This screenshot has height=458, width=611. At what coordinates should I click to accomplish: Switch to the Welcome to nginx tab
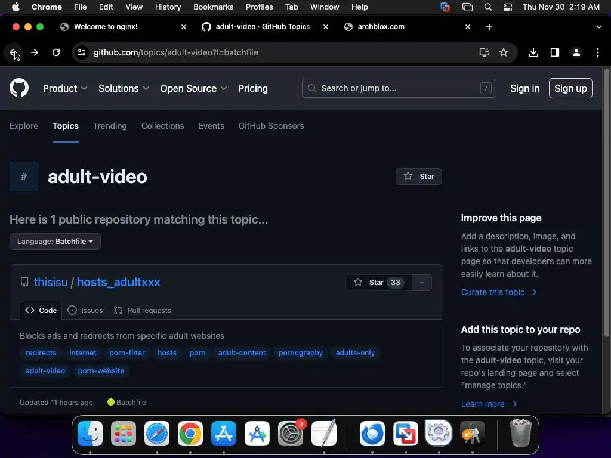106,27
